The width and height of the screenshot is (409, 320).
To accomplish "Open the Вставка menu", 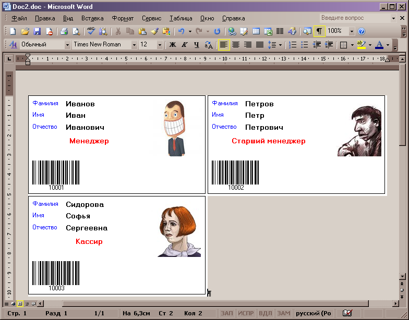I will coord(92,18).
